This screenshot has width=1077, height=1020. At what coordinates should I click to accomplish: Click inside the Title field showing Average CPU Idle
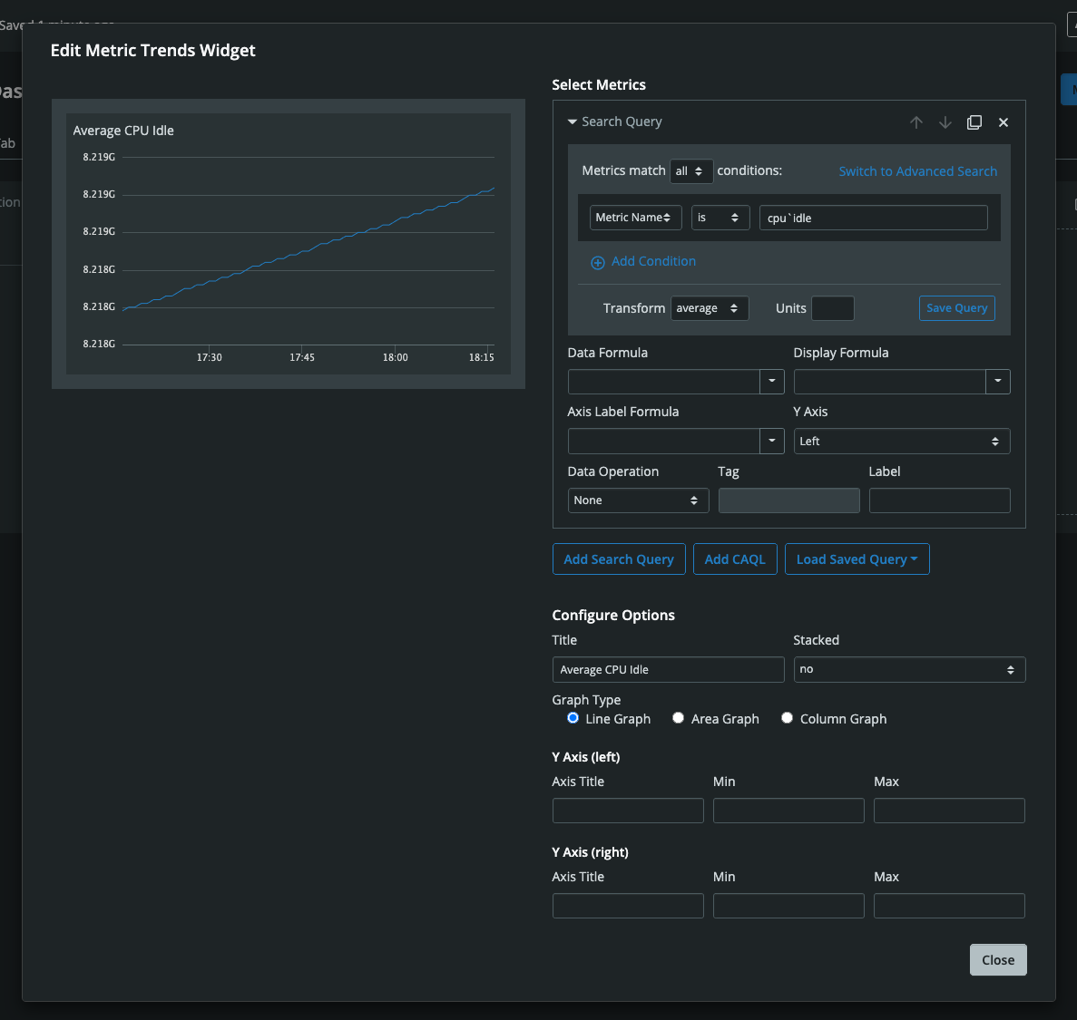click(x=668, y=669)
